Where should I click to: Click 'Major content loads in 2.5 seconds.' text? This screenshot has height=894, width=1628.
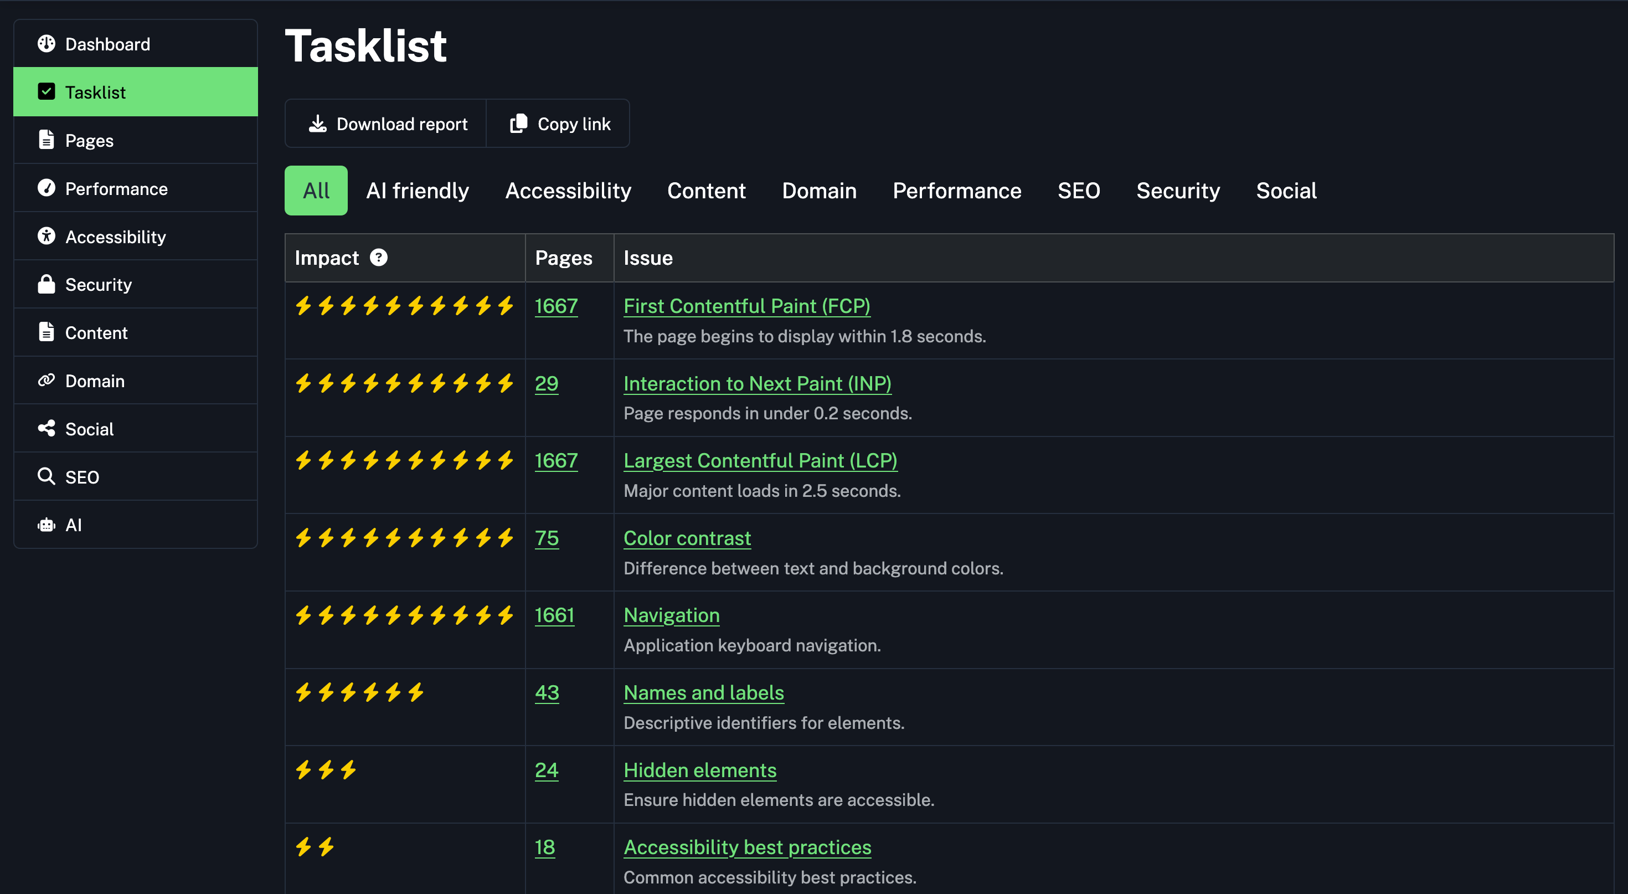coord(761,491)
